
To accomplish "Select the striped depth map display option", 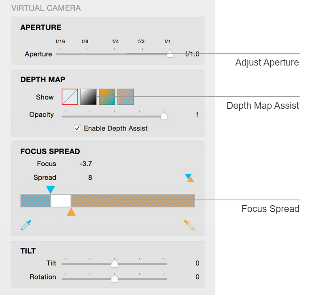I will tap(125, 97).
